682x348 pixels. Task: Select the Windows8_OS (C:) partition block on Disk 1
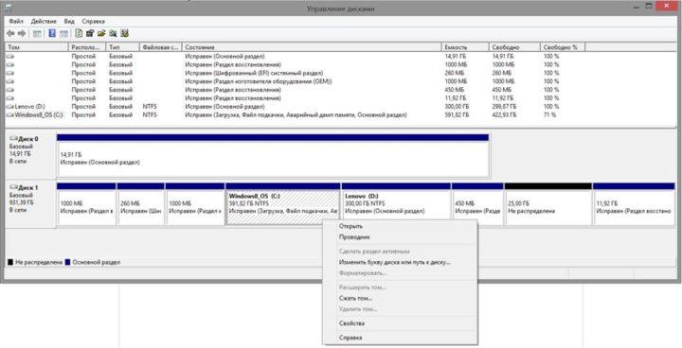click(x=282, y=204)
